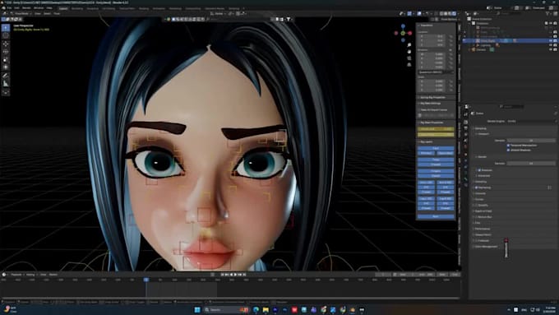Image resolution: width=559 pixels, height=315 pixels.
Task: Open the Output properties tab icon
Action: (466, 128)
